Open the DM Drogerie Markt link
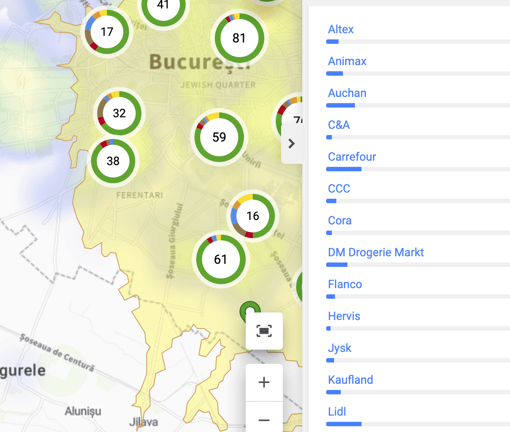The width and height of the screenshot is (510, 432). 376,252
